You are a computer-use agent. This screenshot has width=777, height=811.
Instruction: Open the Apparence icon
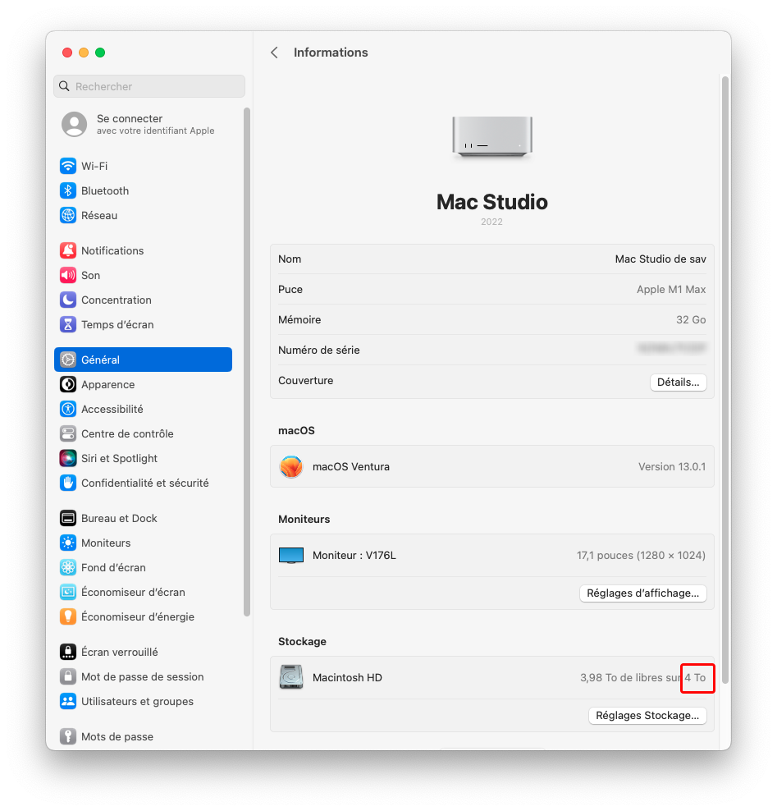pyautogui.click(x=68, y=384)
